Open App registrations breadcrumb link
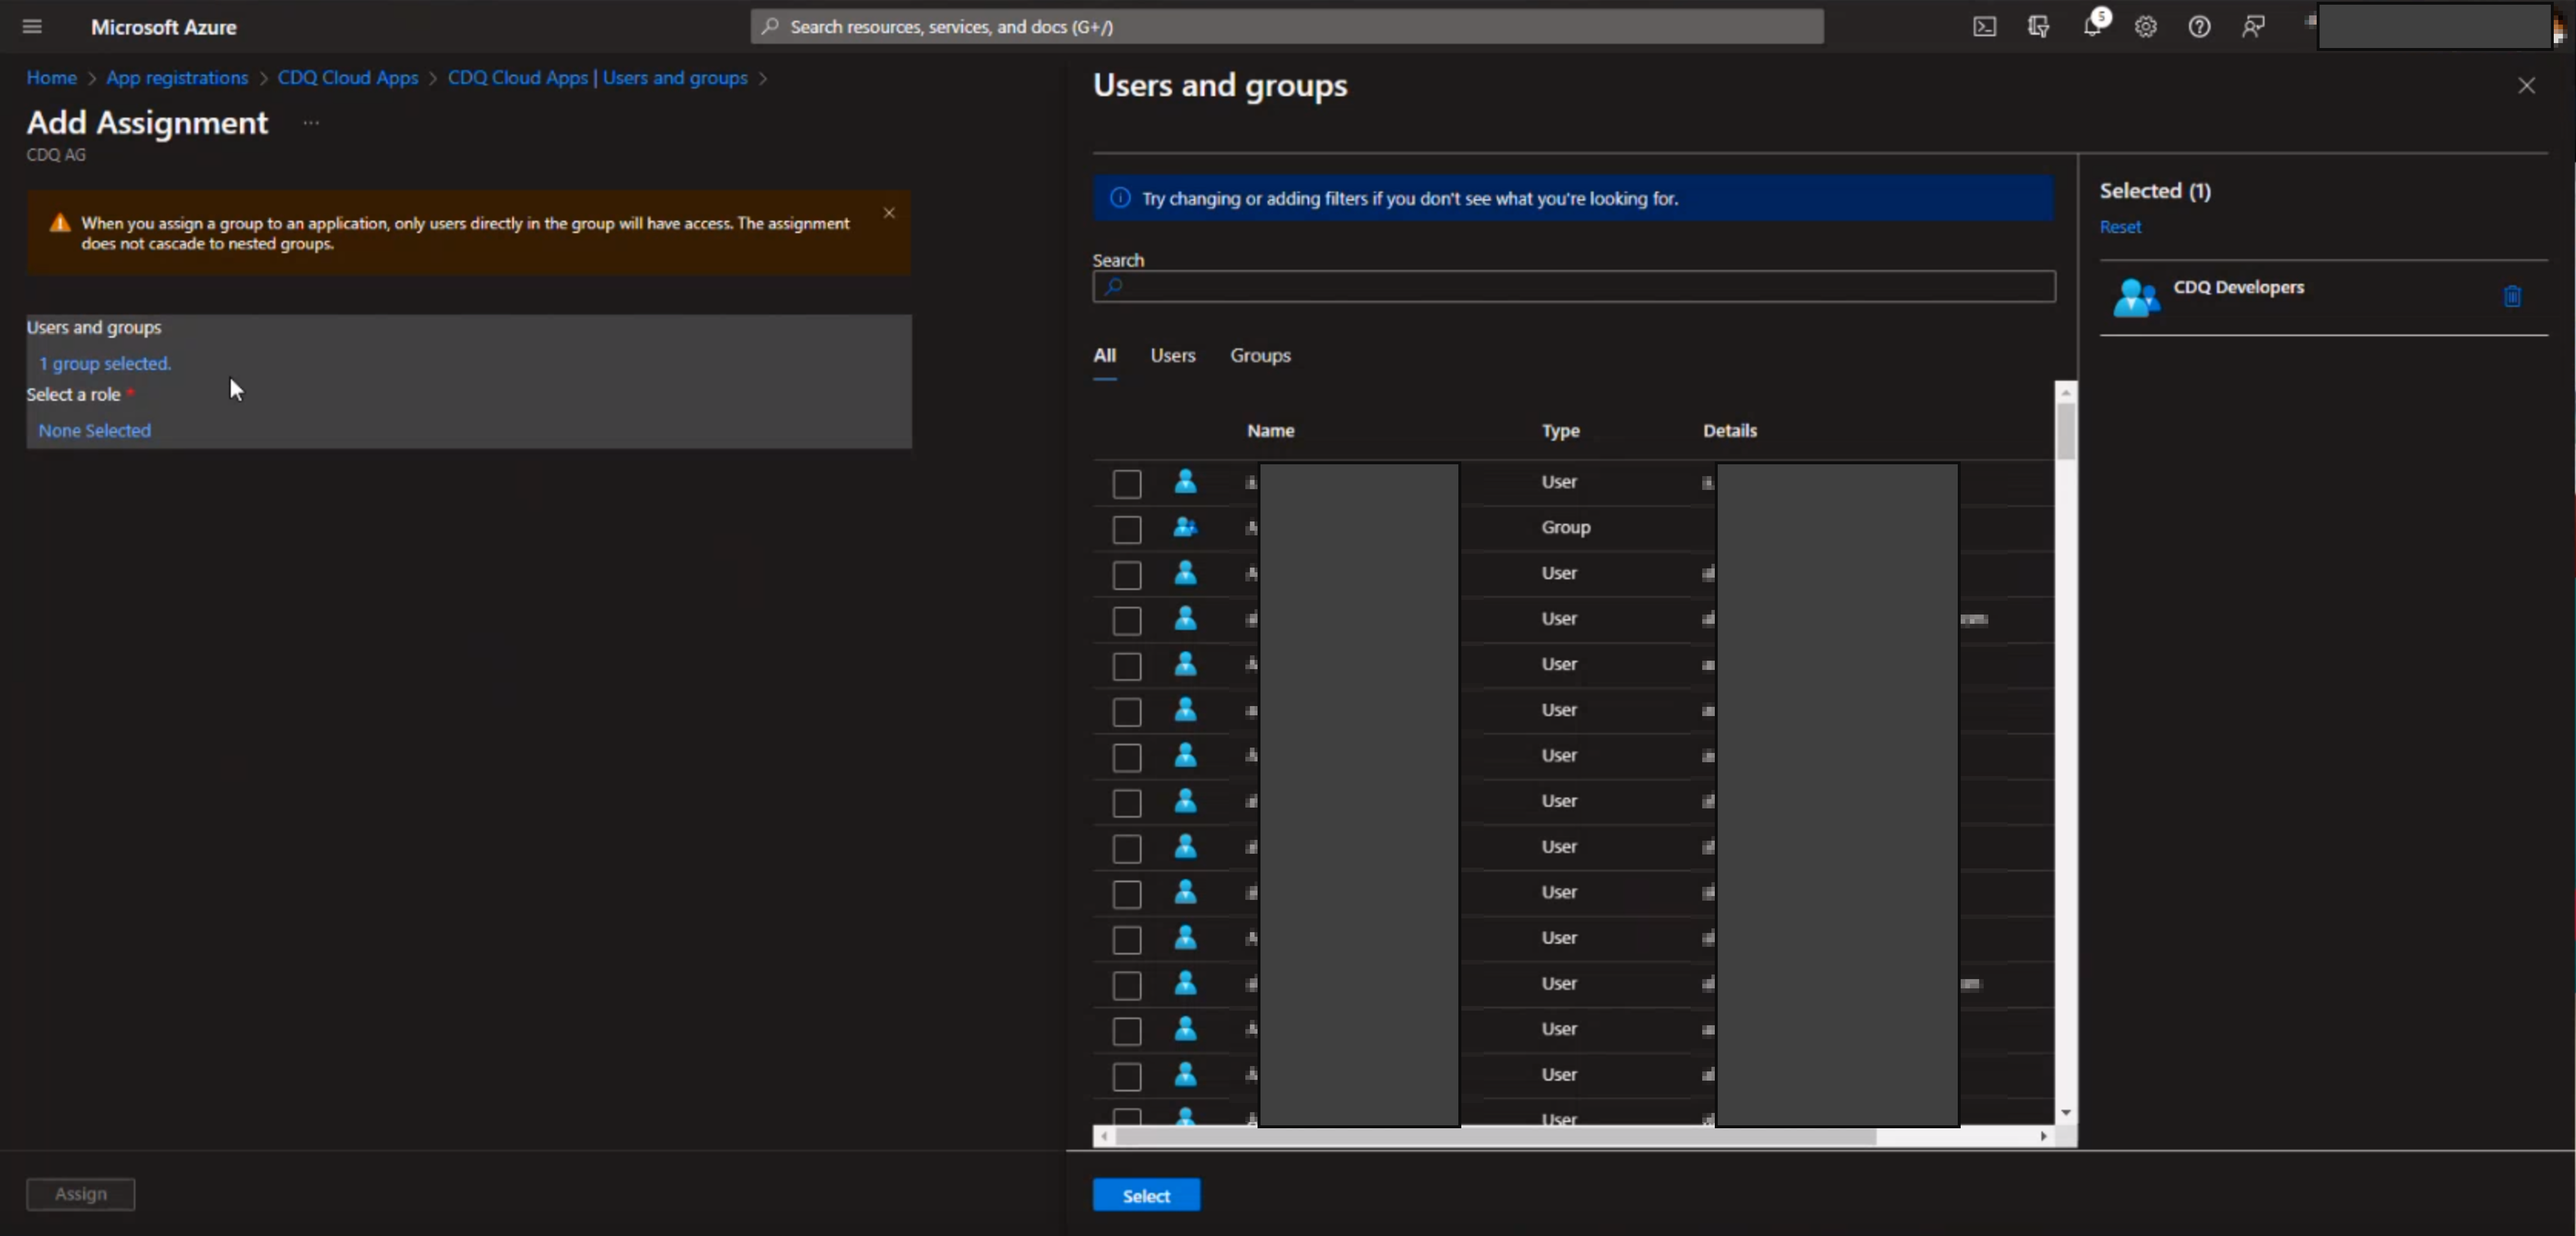 coord(177,78)
